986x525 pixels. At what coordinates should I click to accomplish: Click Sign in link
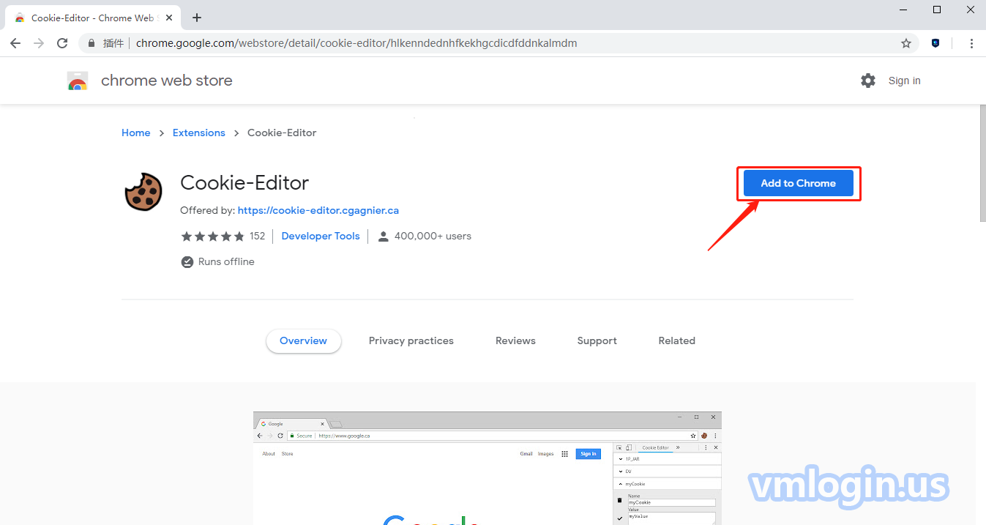[x=904, y=81]
